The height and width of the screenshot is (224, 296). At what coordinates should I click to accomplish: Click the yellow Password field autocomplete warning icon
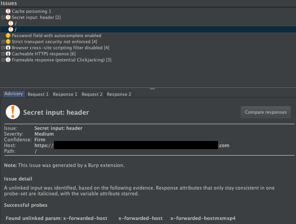[8, 35]
